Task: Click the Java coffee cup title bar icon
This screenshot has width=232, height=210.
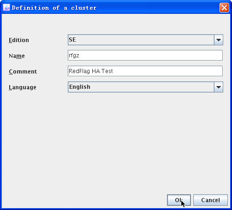Action: click(x=6, y=7)
